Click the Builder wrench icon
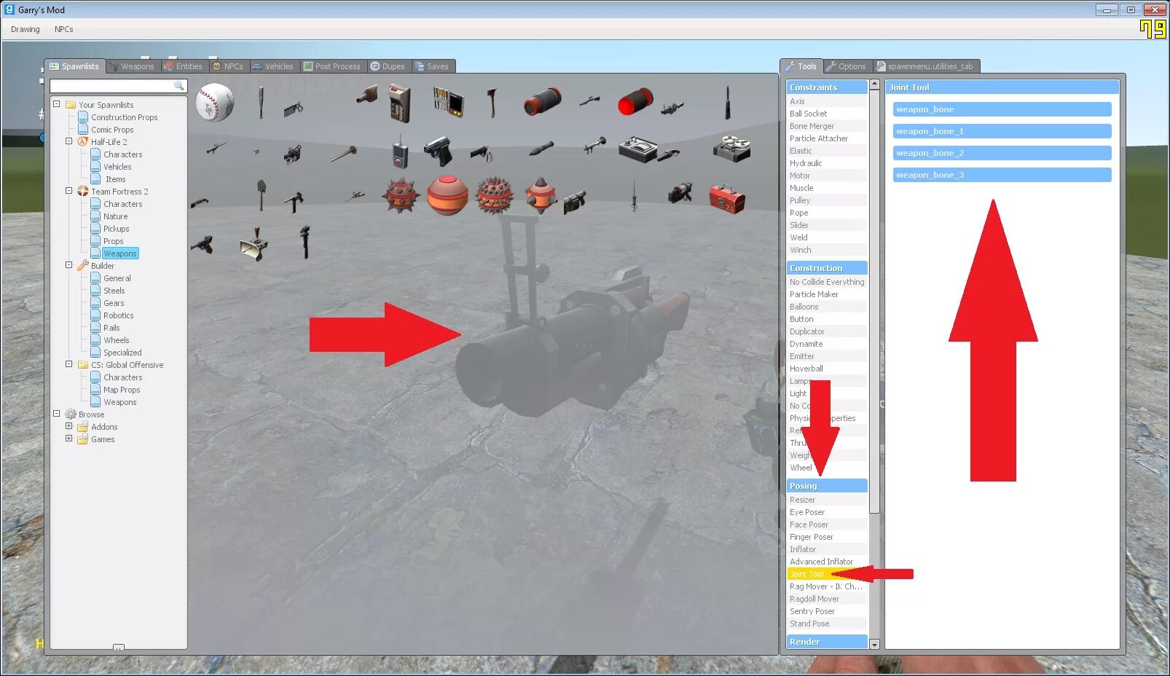 click(83, 266)
